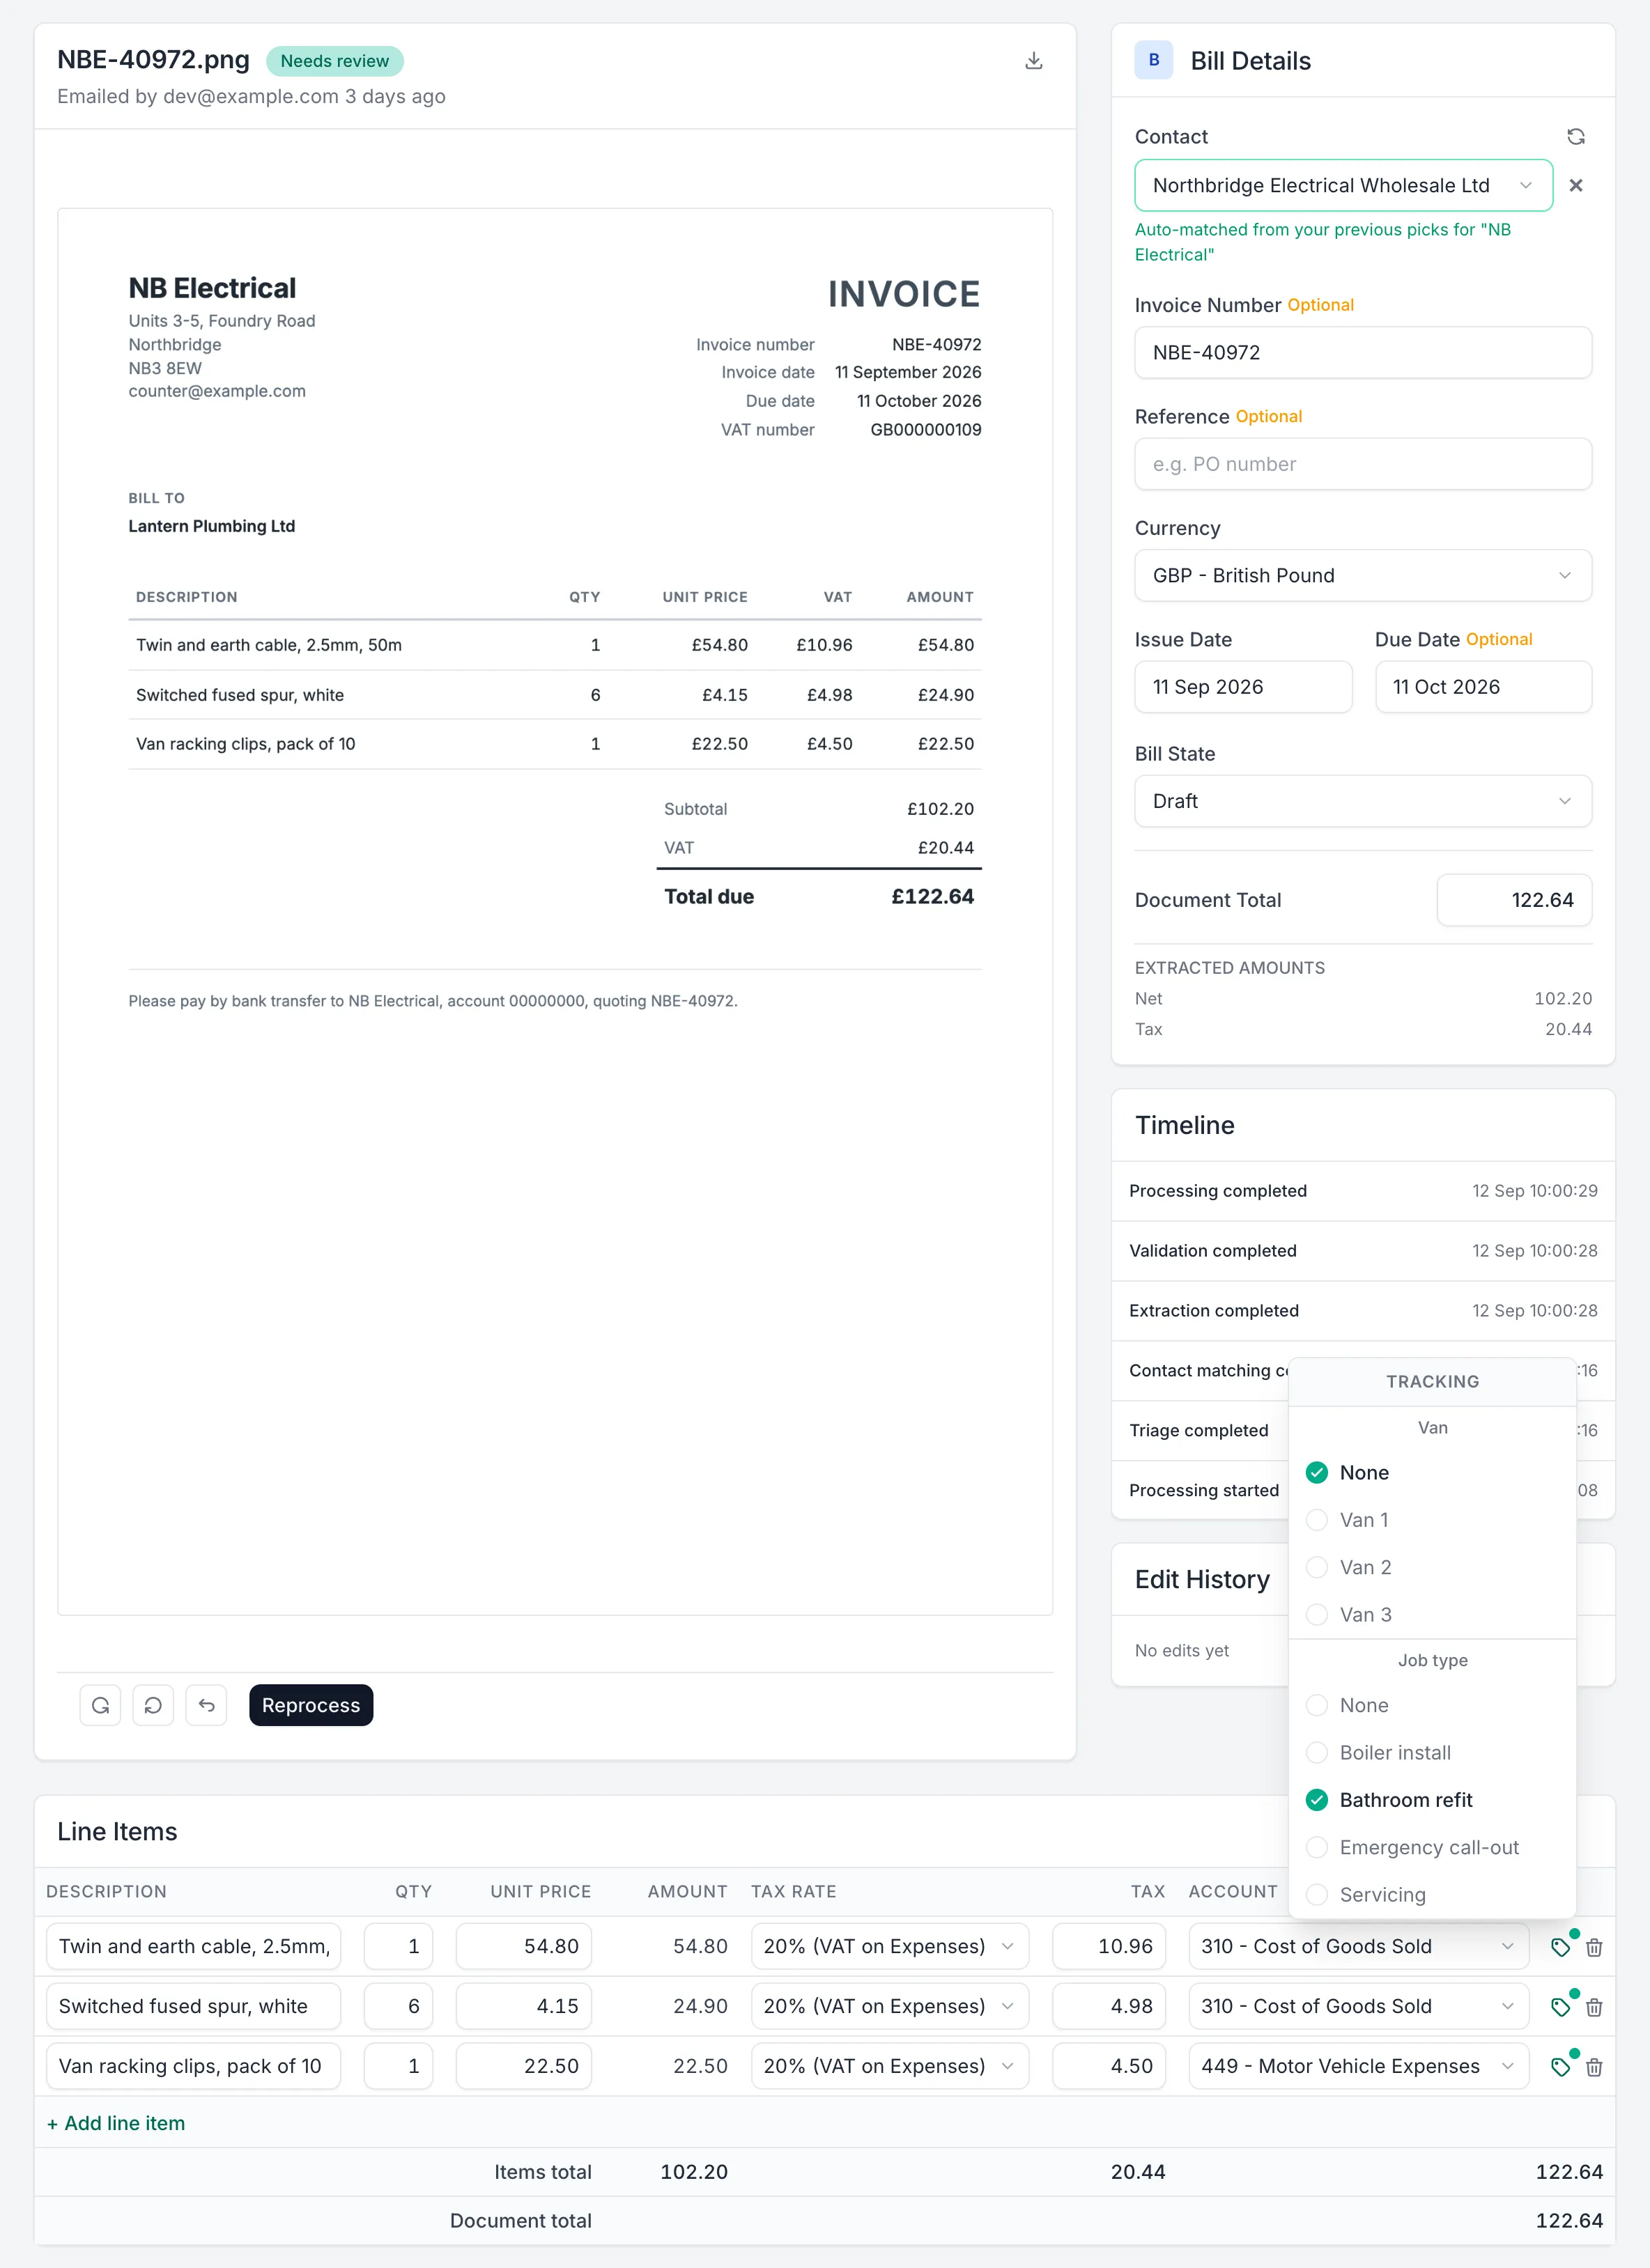
Task: Delete the Van racking clips line item
Action: point(1594,2067)
